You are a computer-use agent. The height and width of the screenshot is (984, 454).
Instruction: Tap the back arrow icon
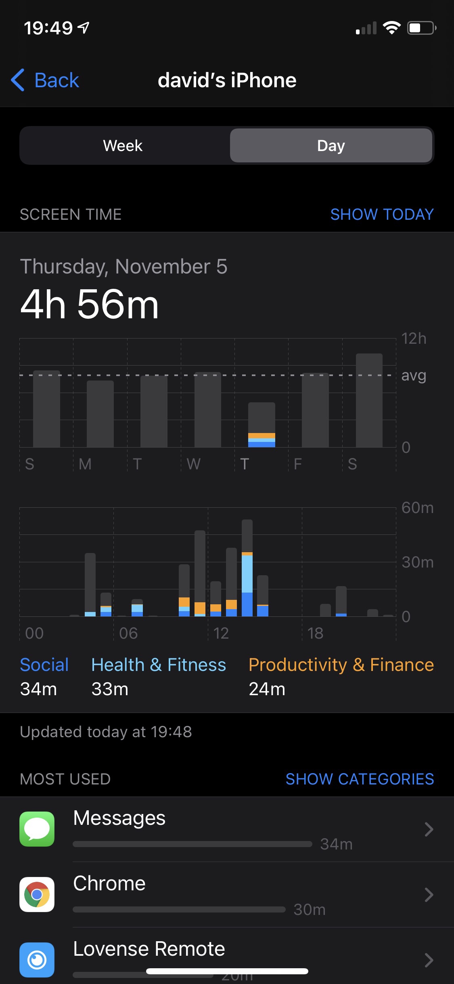pyautogui.click(x=18, y=80)
